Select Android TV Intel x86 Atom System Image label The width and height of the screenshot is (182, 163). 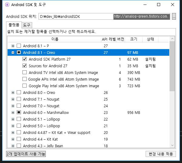pyautogui.click(x=63, y=73)
